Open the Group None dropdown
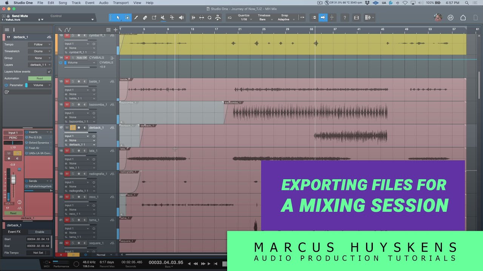Image resolution: width=483 pixels, height=271 pixels. pyautogui.click(x=40, y=58)
